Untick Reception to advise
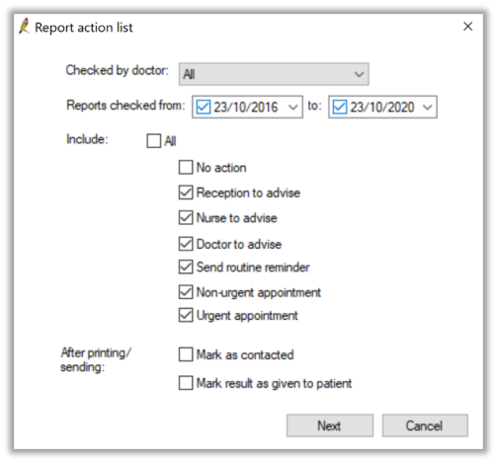 click(x=186, y=193)
